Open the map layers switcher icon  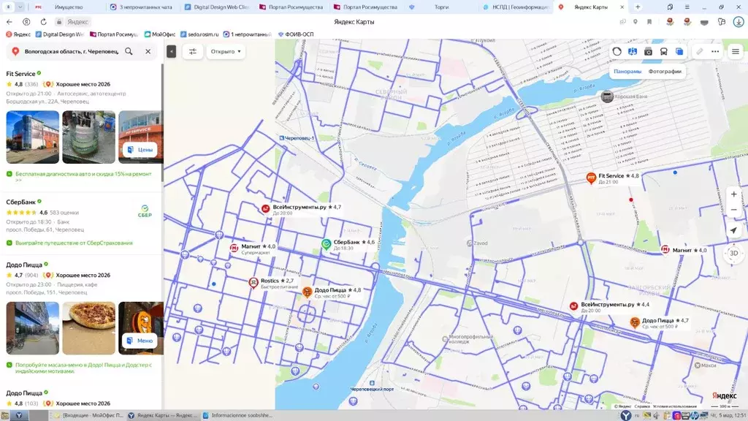point(679,51)
